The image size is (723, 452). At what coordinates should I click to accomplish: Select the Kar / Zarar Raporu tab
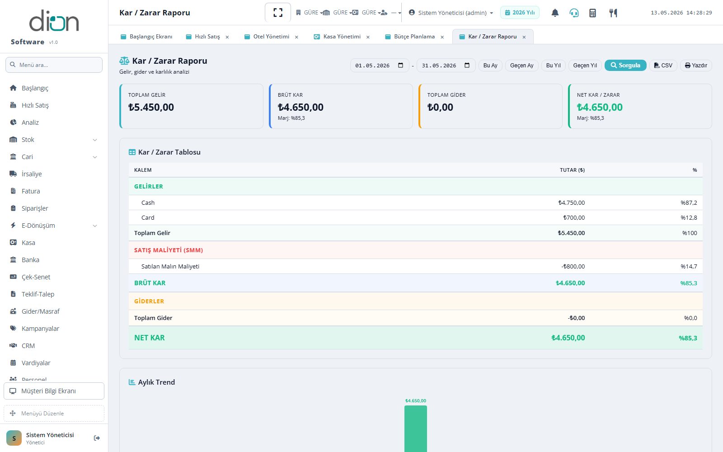[492, 37]
